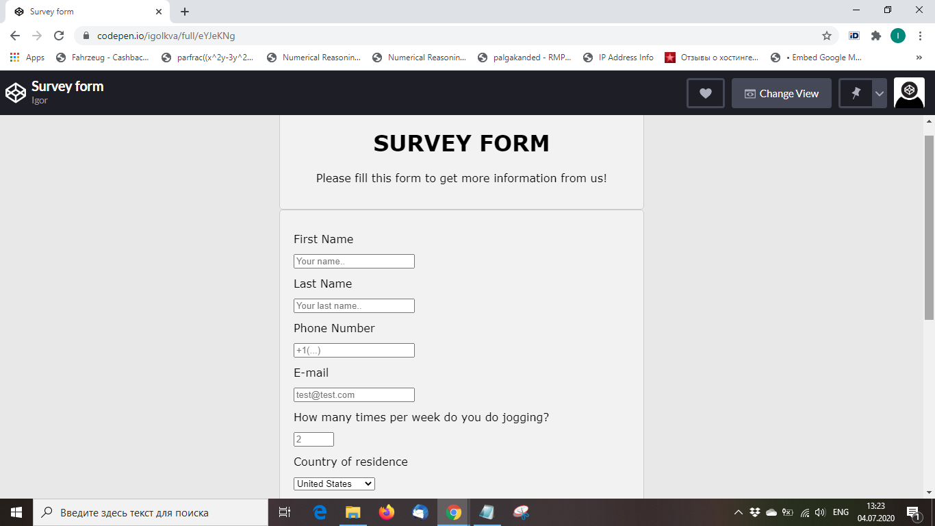935x526 pixels.
Task: Click the iD password manager extension icon
Action: coord(853,35)
